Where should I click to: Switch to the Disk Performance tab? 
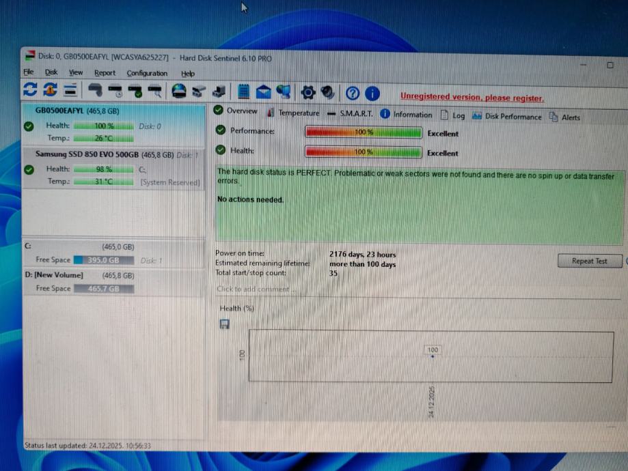point(506,117)
